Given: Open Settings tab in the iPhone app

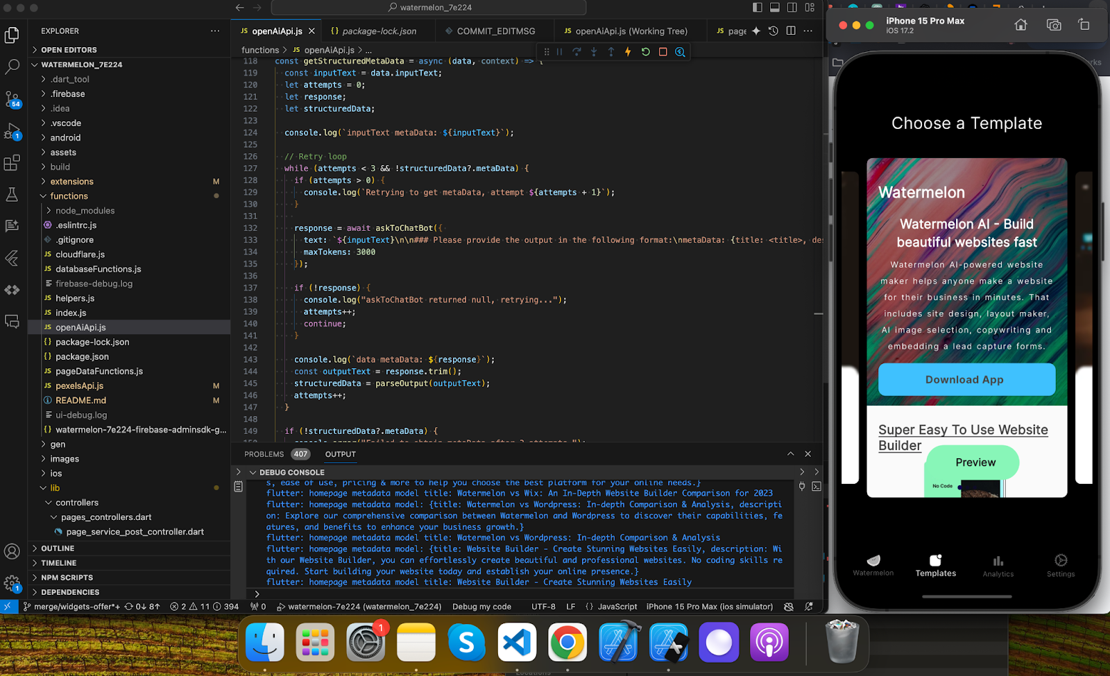Looking at the screenshot, I should 1061,566.
